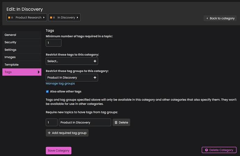Click the arrow caret on In Discovery breadcrumb

click(x=78, y=17)
